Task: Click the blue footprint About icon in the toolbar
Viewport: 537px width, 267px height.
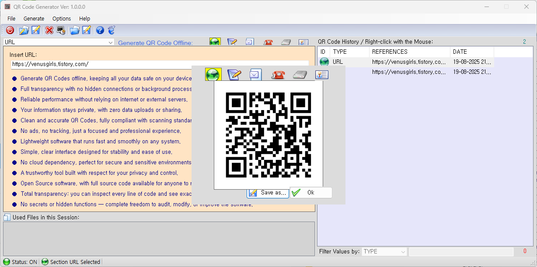Action: tap(112, 30)
